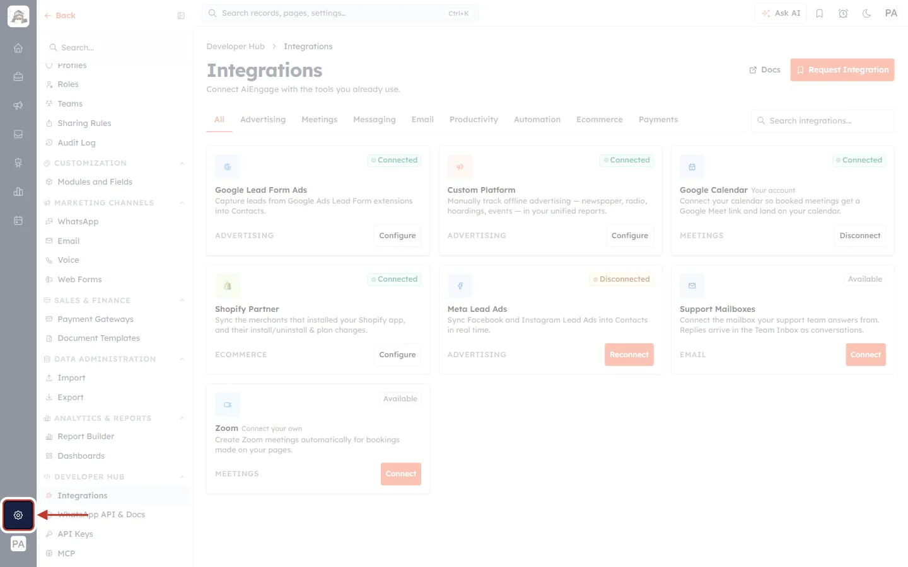Focus the global search records field
Viewport: 908px width, 567px height.
340,13
